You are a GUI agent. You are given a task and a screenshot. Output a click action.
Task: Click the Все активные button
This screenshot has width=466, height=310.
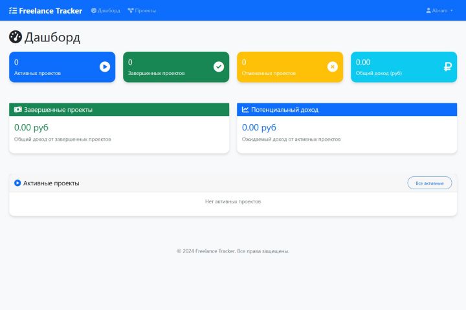tap(430, 183)
